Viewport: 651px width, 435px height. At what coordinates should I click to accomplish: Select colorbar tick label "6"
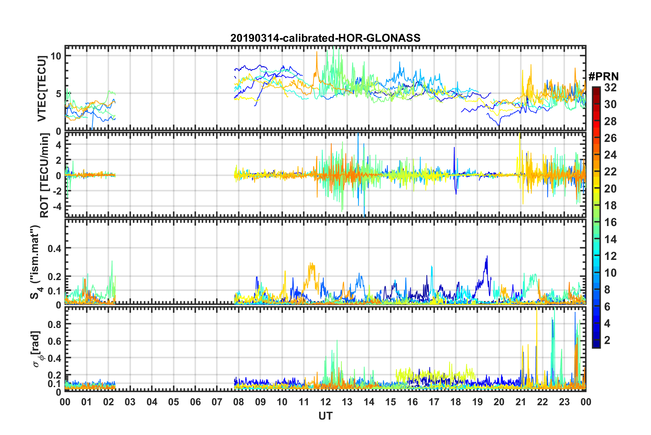[x=607, y=306]
